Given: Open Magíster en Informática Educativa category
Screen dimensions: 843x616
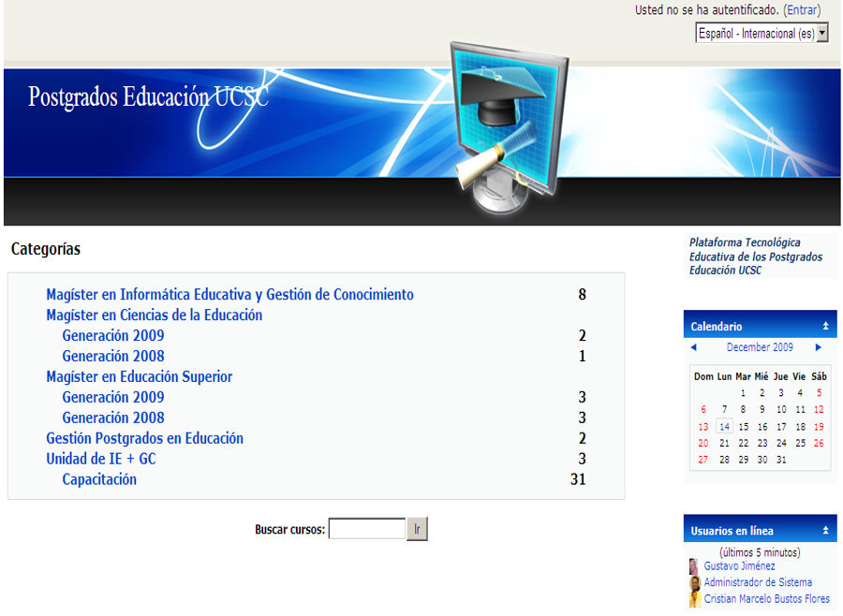Looking at the screenshot, I should pyautogui.click(x=229, y=295).
